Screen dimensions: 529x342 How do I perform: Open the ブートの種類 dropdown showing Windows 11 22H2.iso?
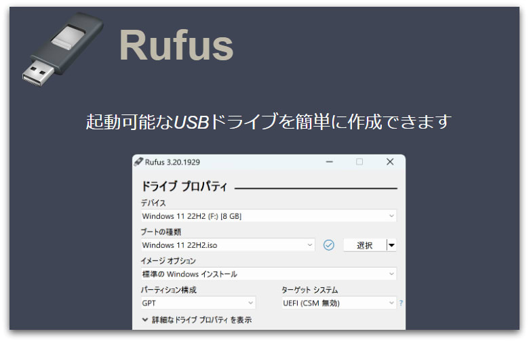[228, 245]
